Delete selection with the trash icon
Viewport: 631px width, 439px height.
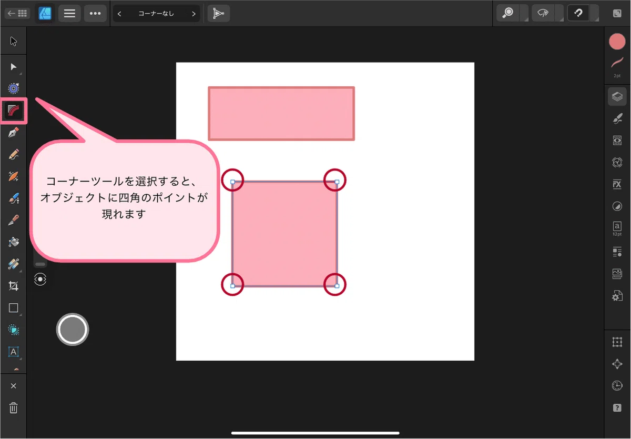[x=14, y=408]
